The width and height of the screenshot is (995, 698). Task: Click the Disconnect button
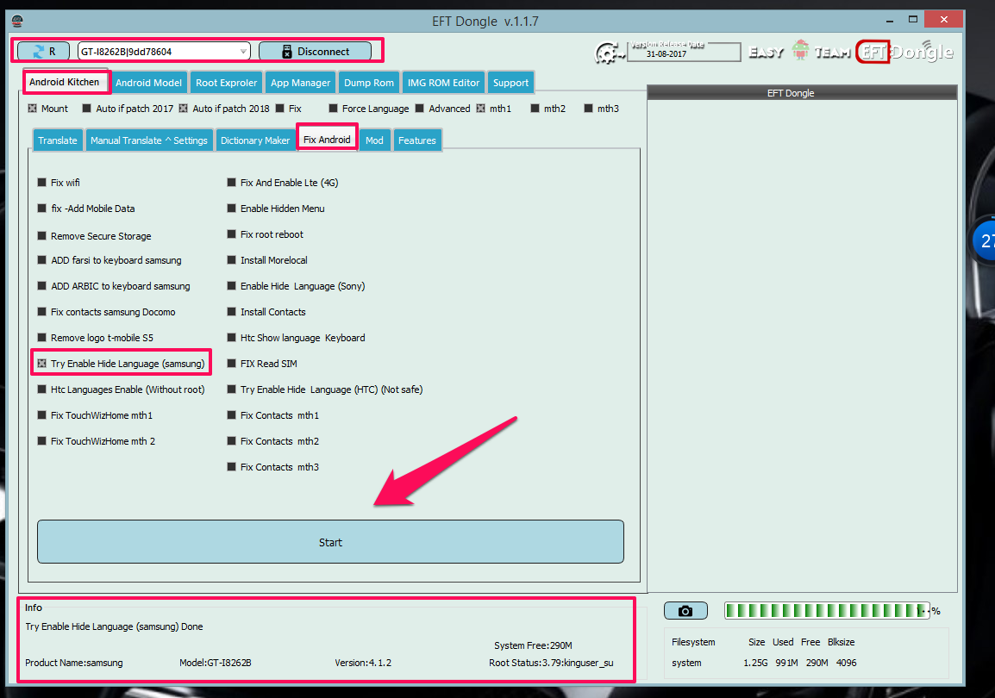tap(315, 52)
